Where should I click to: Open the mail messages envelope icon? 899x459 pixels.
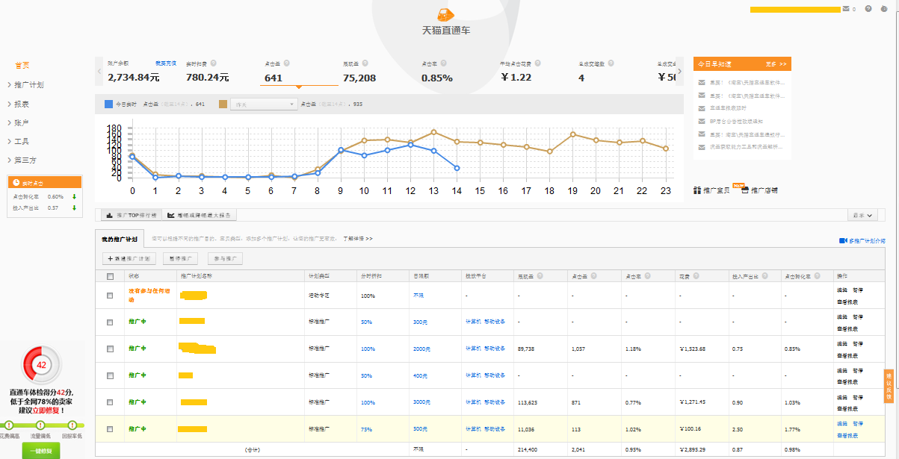pyautogui.click(x=846, y=9)
